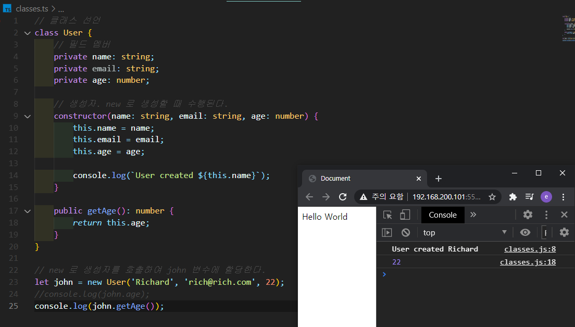Screen dimensions: 575x327
Task: Switch to the Console DevTools tab
Action: (443, 215)
